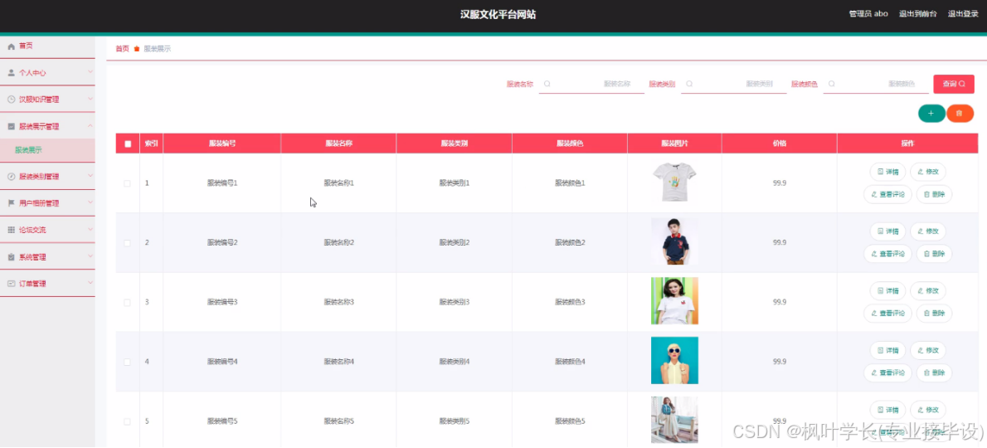Click the 服装类别 search input field
The height and width of the screenshot is (448, 987).
click(x=734, y=84)
